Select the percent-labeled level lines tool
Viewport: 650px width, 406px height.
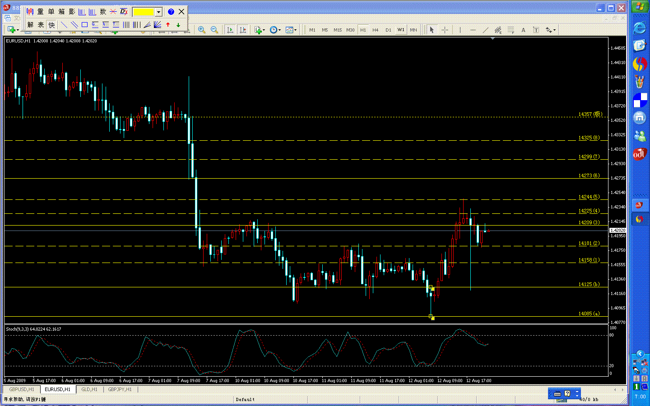pyautogui.click(x=105, y=25)
